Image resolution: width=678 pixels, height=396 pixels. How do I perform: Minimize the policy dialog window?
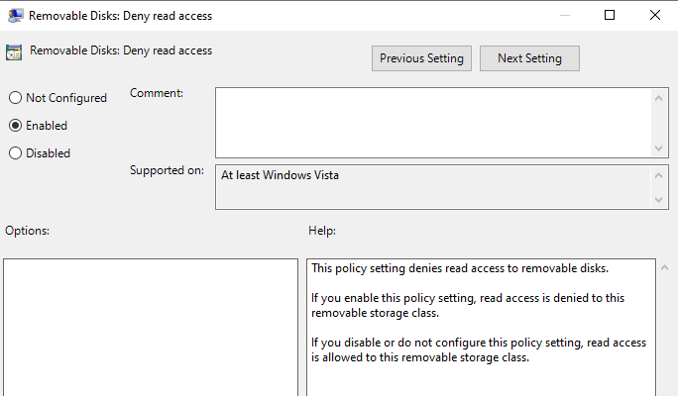565,15
